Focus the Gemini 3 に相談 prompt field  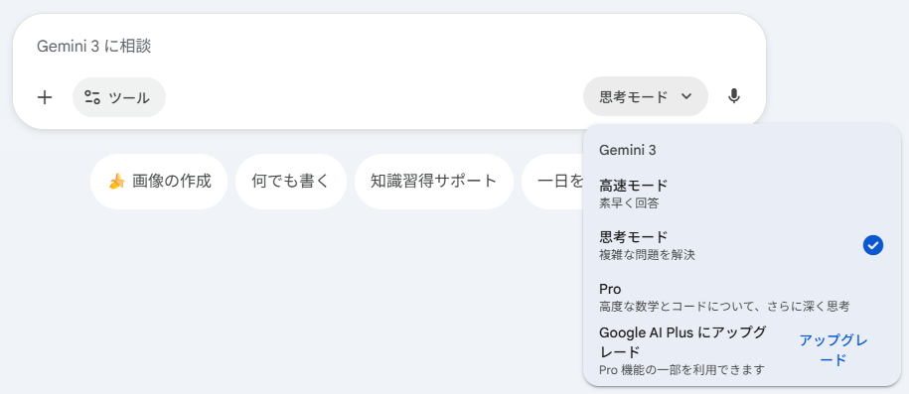pos(388,47)
